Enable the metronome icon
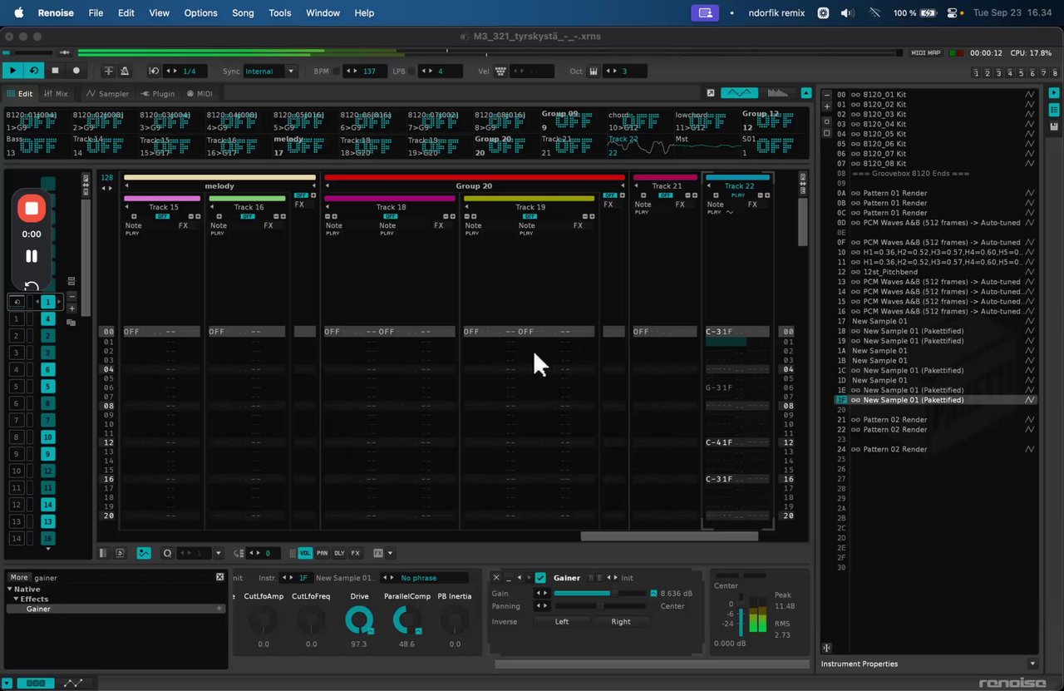Image resolution: width=1064 pixels, height=691 pixels. (x=125, y=72)
